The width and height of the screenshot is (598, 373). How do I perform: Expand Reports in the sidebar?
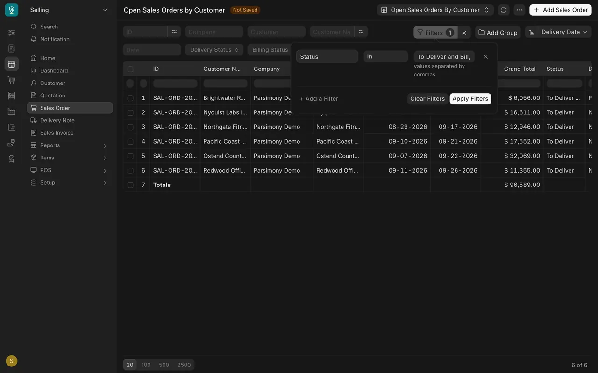(x=70, y=145)
